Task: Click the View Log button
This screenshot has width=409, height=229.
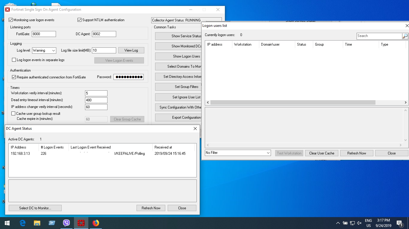Action: coord(131,50)
